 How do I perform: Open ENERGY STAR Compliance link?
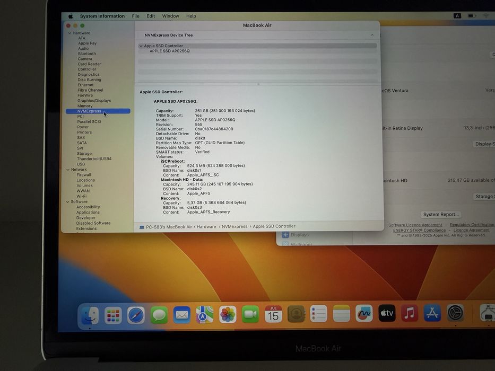coord(419,231)
